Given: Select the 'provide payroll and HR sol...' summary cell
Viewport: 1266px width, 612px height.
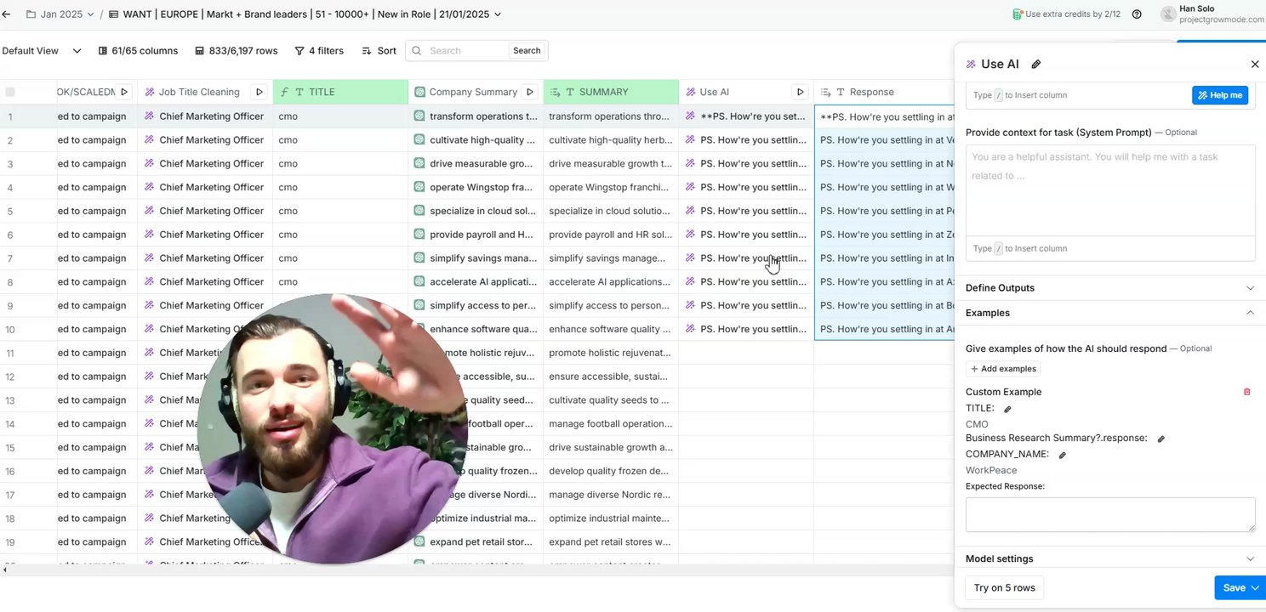Looking at the screenshot, I should 611,235.
